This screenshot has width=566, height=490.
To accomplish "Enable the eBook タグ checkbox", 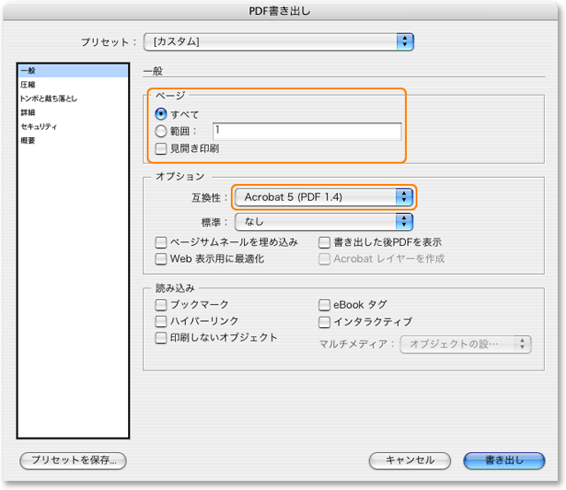I will pos(325,304).
